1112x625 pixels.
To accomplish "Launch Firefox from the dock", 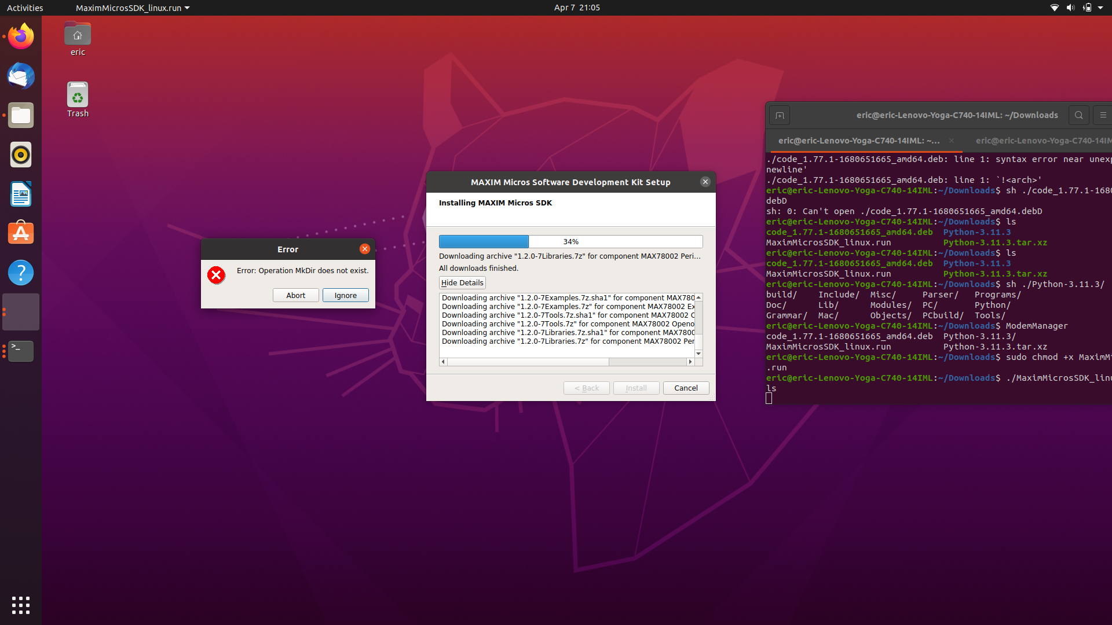I will (x=20, y=36).
